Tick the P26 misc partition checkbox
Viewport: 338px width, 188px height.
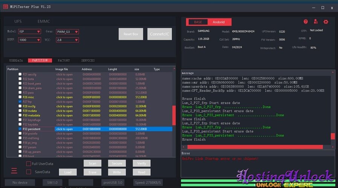click(20, 97)
